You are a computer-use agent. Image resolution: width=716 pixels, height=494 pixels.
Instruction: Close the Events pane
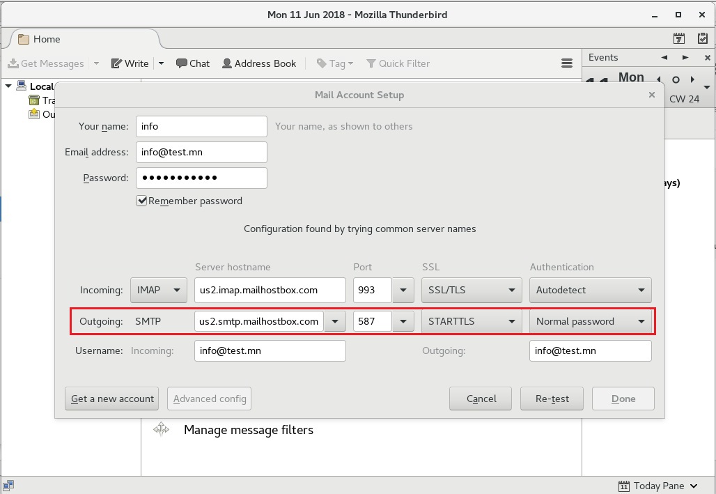coord(708,58)
